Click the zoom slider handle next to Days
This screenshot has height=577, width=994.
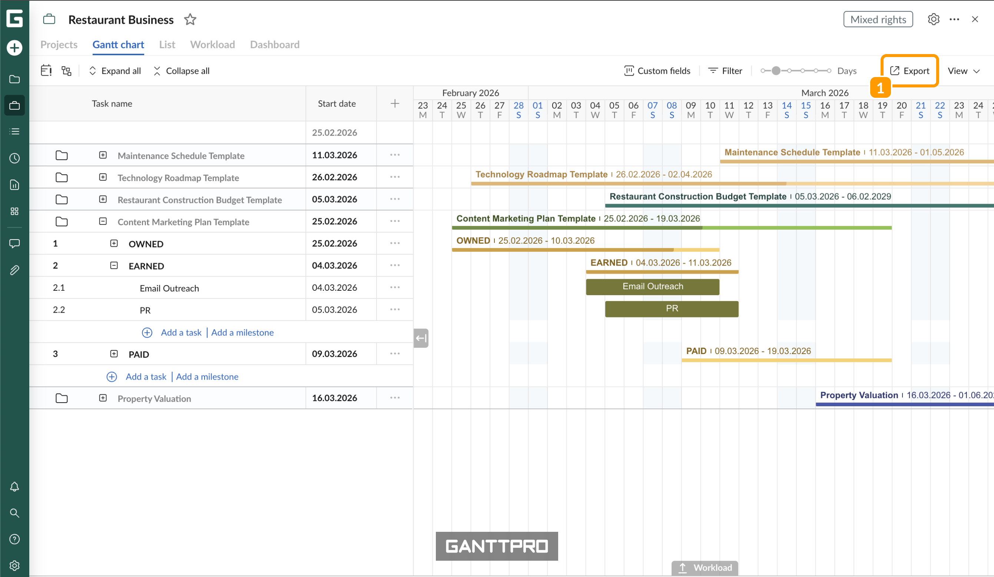coord(776,71)
